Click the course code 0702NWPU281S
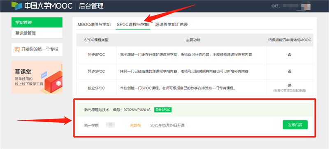Image resolution: width=329 pixels, height=149 pixels. point(137,110)
